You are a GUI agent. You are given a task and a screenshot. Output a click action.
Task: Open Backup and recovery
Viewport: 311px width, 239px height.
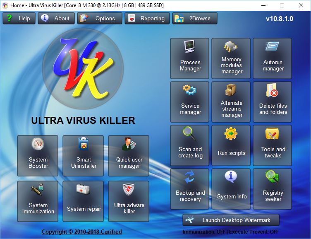[189, 189]
